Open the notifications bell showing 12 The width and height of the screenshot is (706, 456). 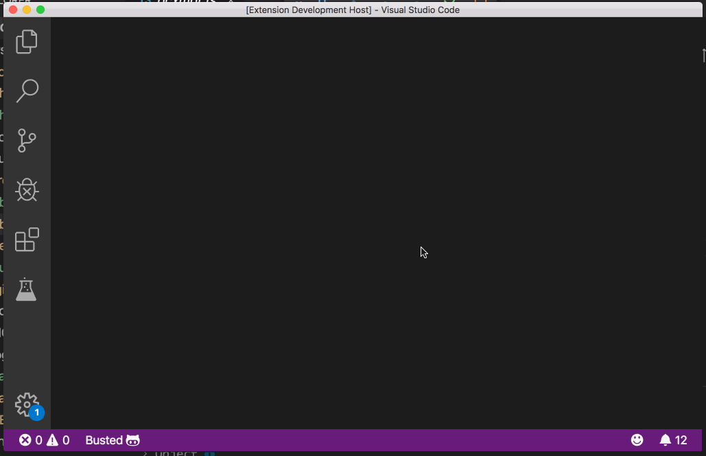tap(673, 440)
